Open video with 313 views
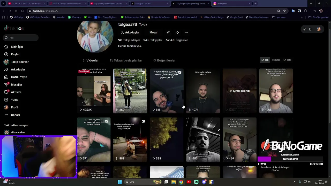The image size is (331, 186). [167, 91]
